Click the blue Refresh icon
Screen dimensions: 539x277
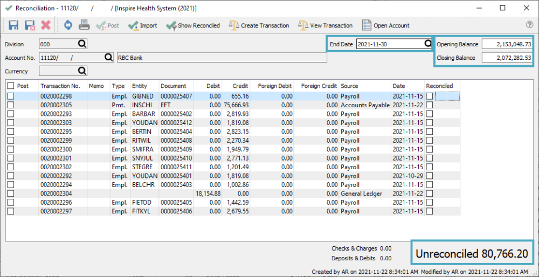68,25
